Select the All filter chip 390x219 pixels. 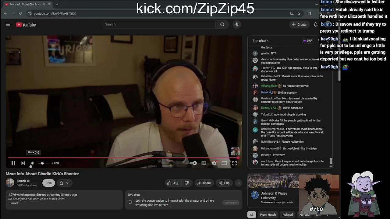point(252,215)
